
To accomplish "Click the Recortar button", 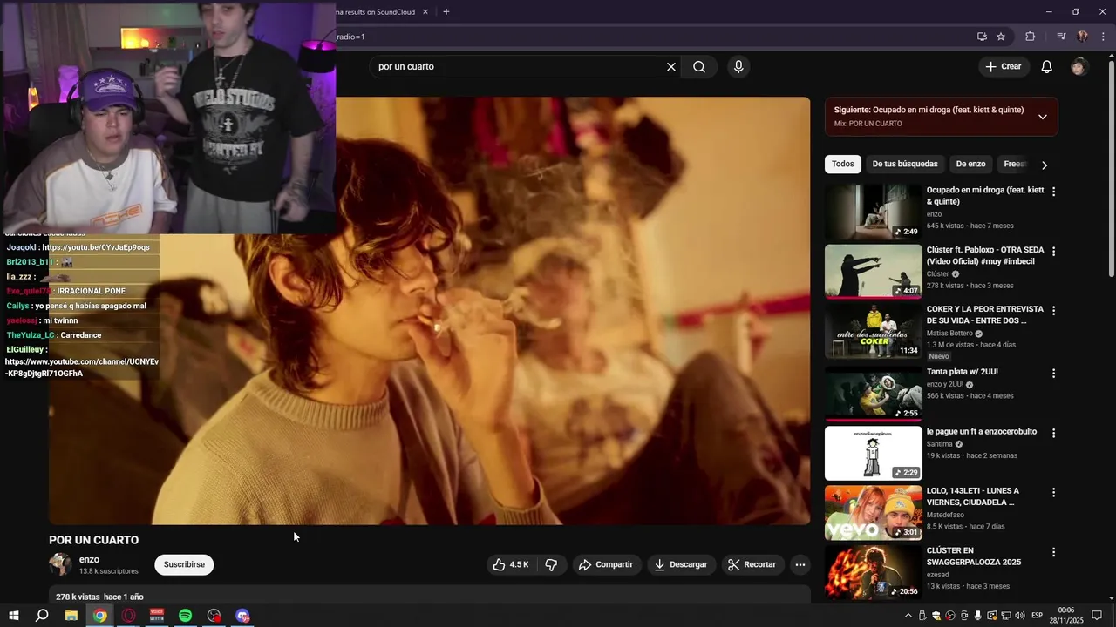I will coord(752,564).
